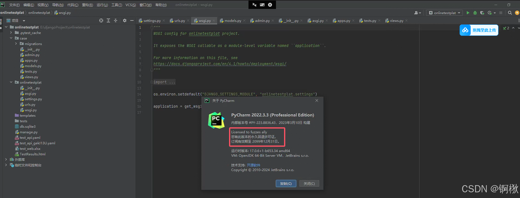Click the dark overlay close circle at top

(270, 5)
